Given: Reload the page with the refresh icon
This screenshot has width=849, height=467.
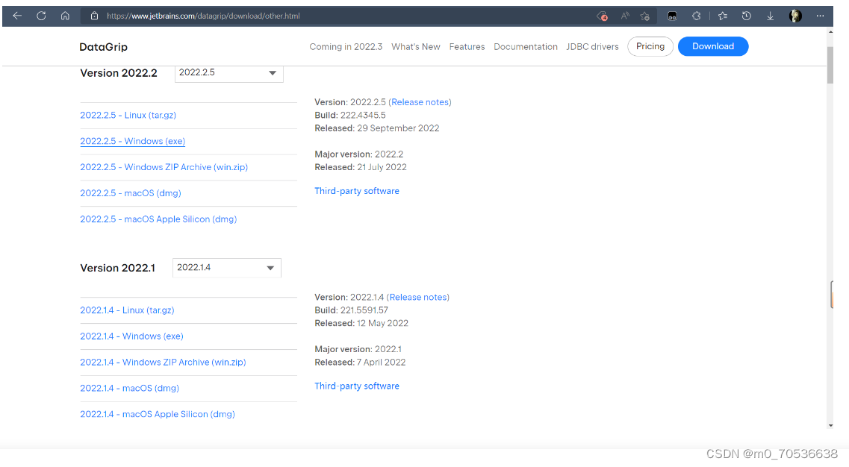Looking at the screenshot, I should tap(41, 16).
